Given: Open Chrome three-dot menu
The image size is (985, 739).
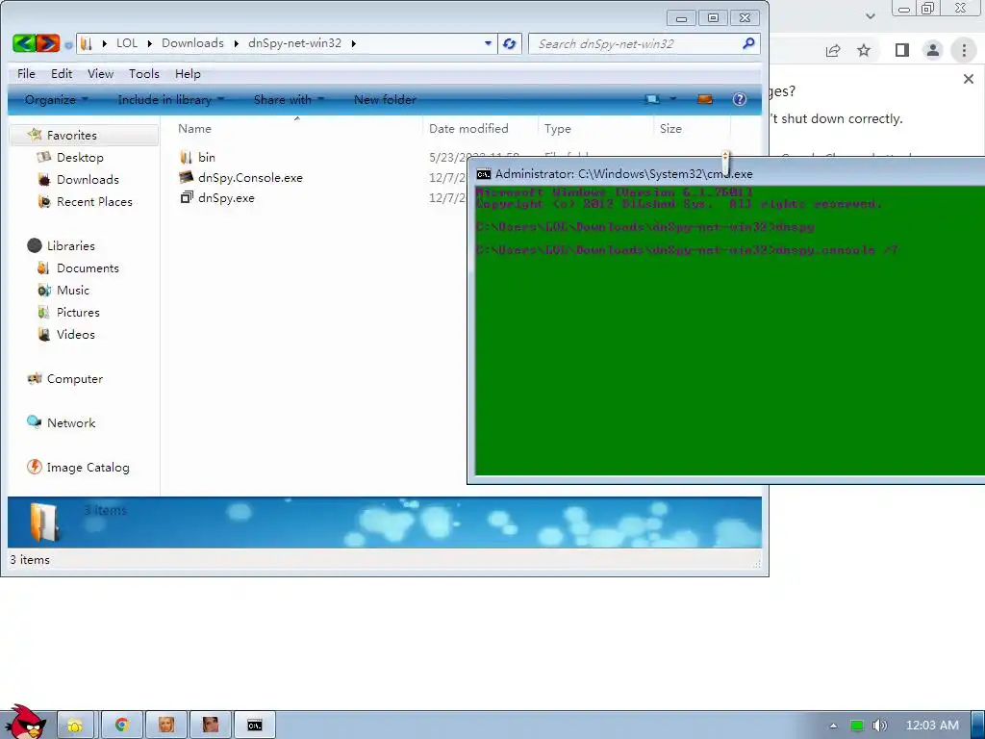Looking at the screenshot, I should [x=964, y=50].
